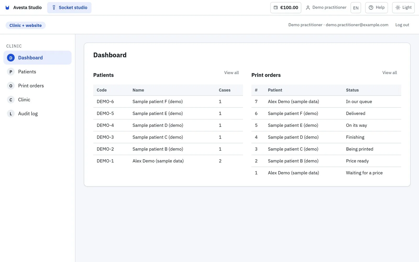
Task: Click View all for Print orders
Action: coord(390,73)
